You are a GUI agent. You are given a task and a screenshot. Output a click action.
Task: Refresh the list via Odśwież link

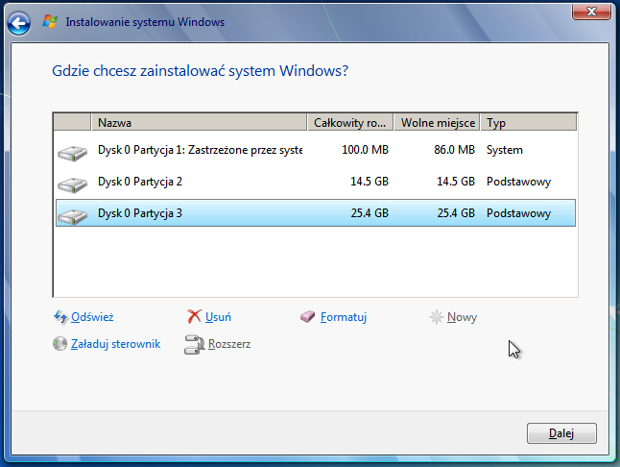92,317
